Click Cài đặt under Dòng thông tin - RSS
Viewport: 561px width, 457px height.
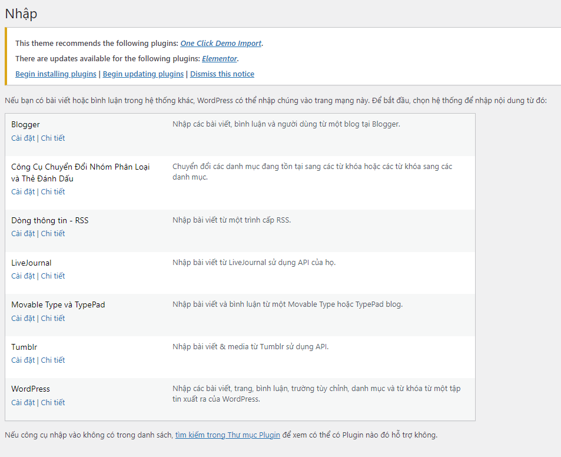(23, 234)
